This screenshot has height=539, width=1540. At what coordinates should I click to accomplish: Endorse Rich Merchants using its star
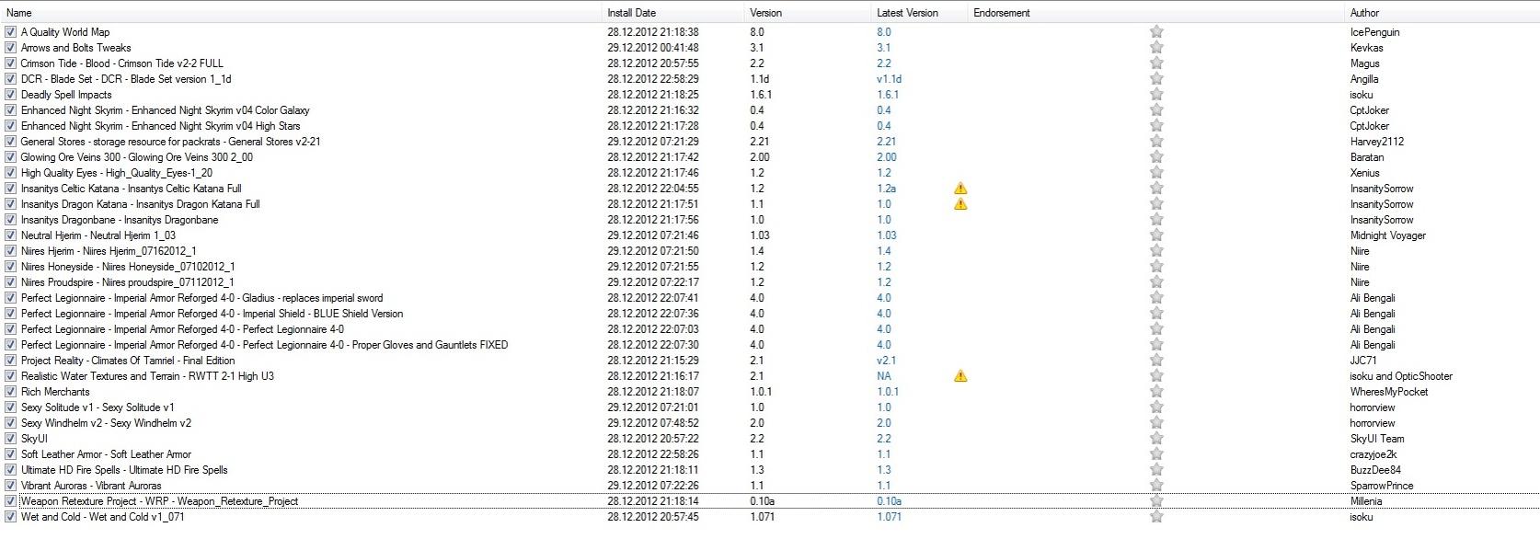click(x=1156, y=392)
